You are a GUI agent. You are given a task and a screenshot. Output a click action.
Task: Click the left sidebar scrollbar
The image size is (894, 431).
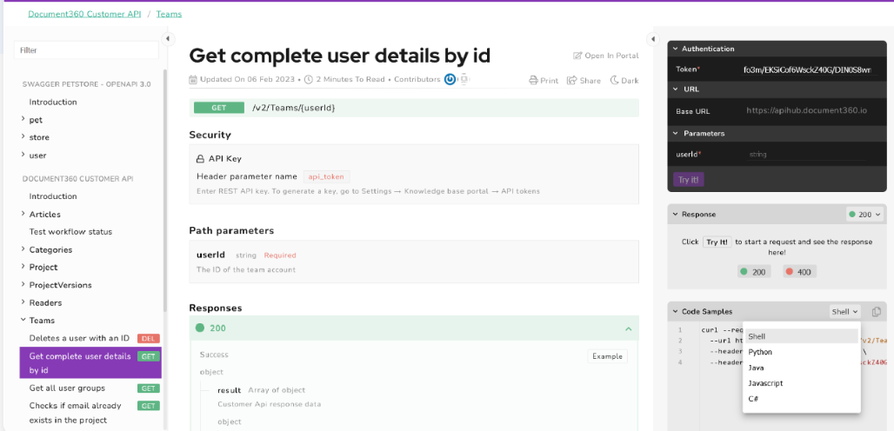[x=165, y=190]
